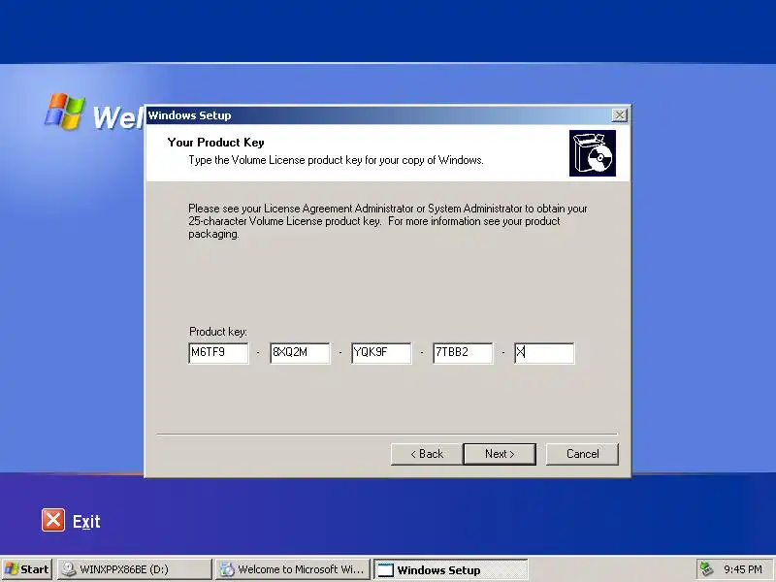Switch to WINXPPX86BE (D:) taskbar item
Image resolution: width=776 pixels, height=582 pixels.
135,569
